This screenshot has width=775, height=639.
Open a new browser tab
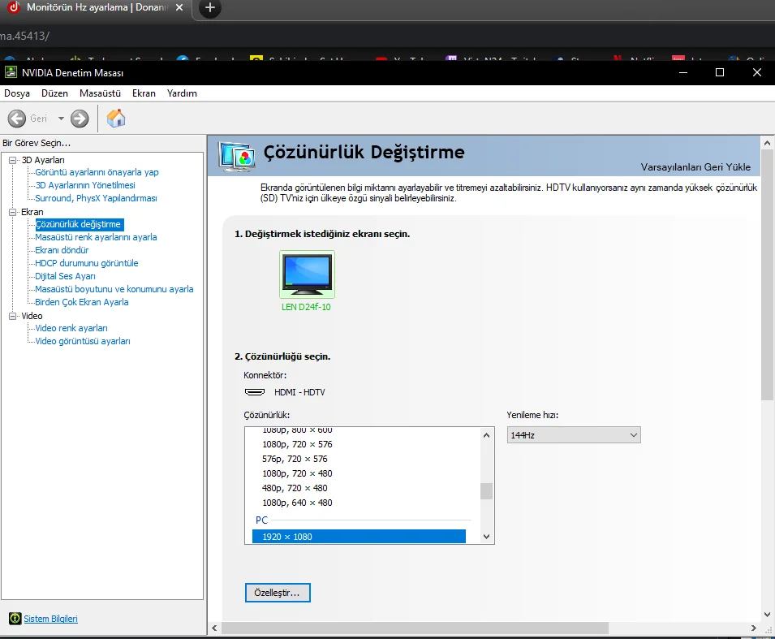tap(210, 8)
